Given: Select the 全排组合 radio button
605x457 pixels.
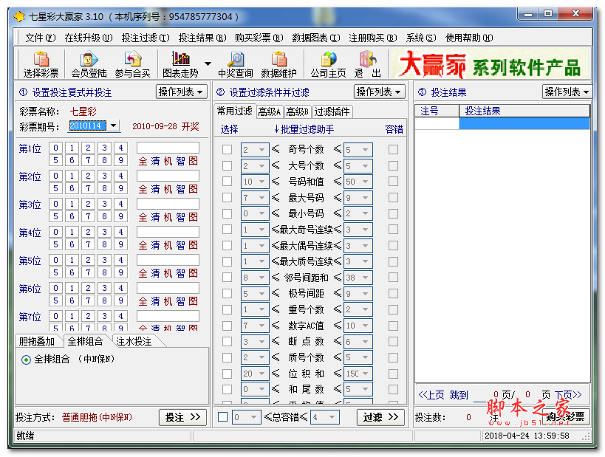Looking at the screenshot, I should coord(27,360).
